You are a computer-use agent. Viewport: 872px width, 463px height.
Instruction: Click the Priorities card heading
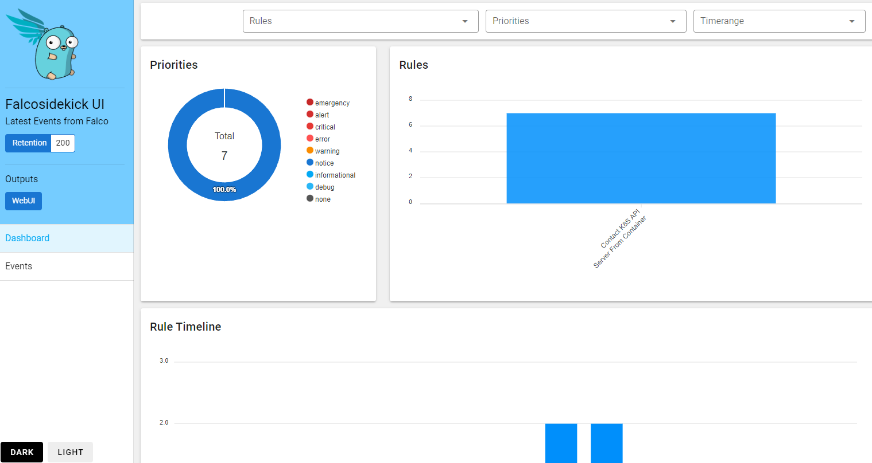[174, 65]
